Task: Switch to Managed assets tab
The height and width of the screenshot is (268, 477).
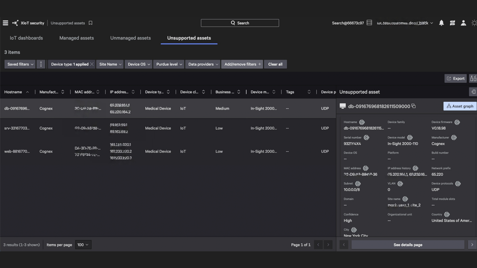Action: pyautogui.click(x=76, y=38)
